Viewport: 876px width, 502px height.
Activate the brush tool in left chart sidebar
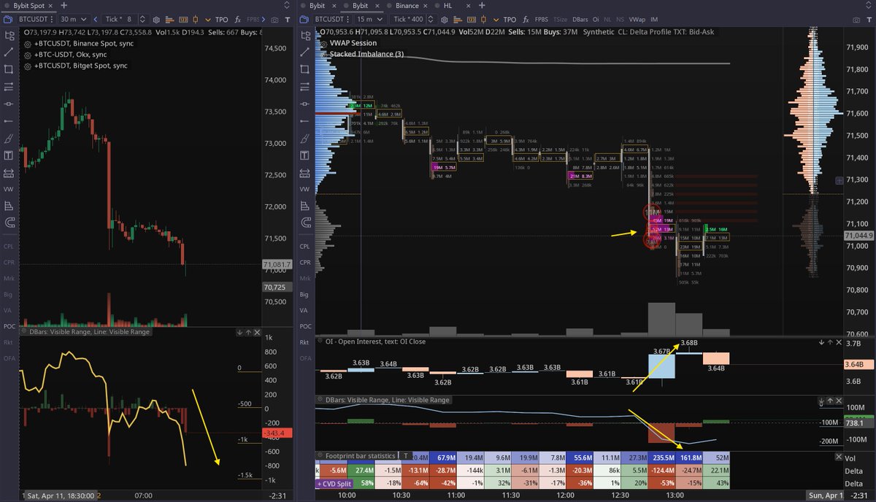(x=9, y=138)
